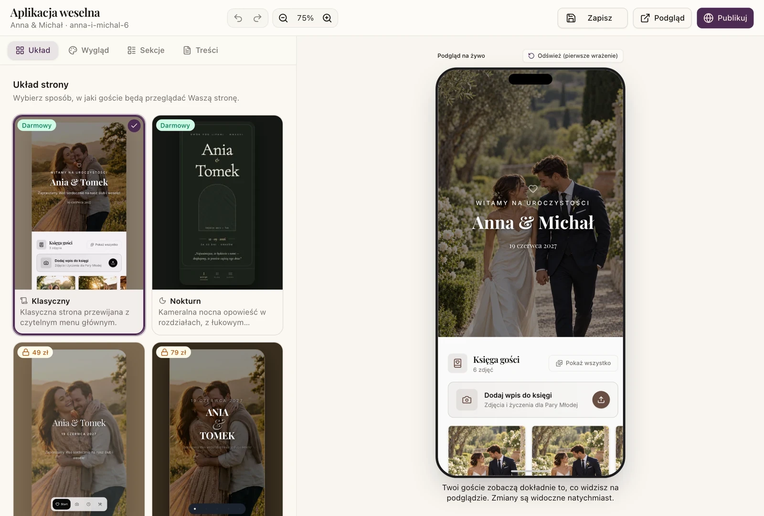Click the 75% zoom level value
Image resolution: width=764 pixels, height=516 pixels.
pos(305,18)
